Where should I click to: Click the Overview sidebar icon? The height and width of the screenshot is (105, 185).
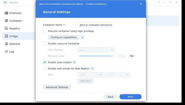click(x=6, y=13)
